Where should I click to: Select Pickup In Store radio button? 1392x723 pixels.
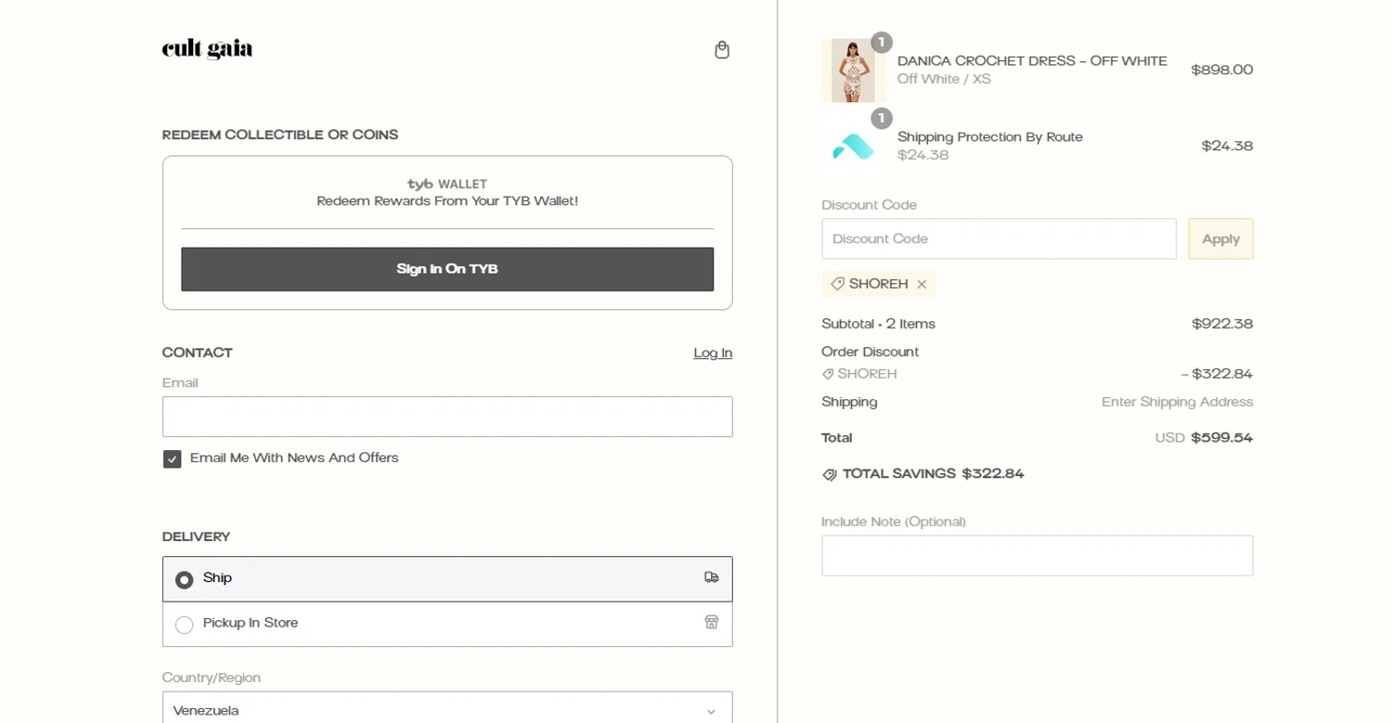185,625
